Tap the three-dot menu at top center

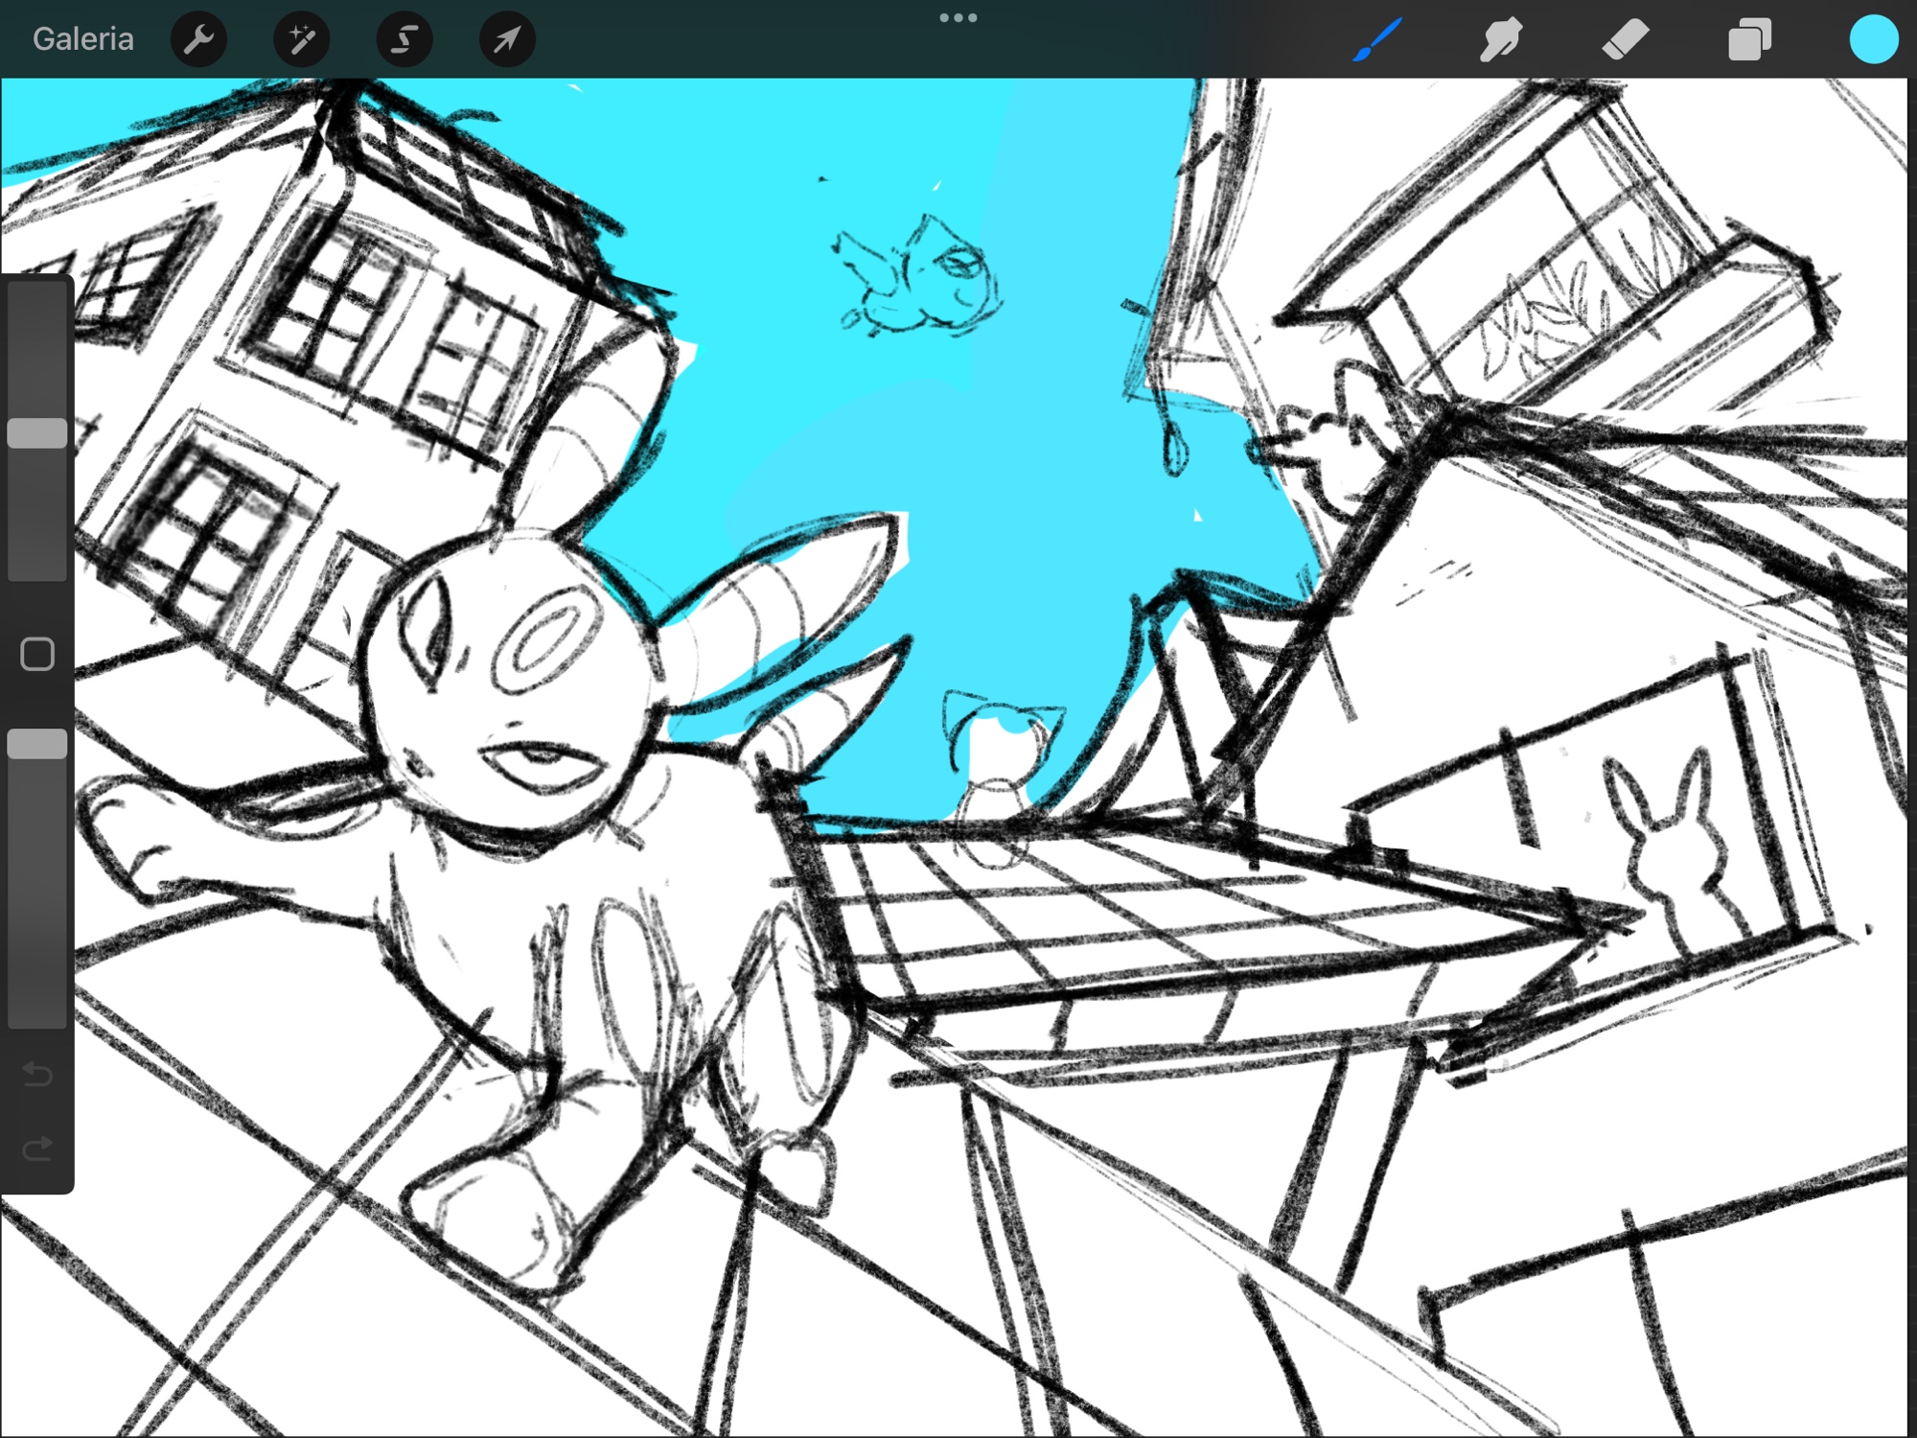(958, 17)
